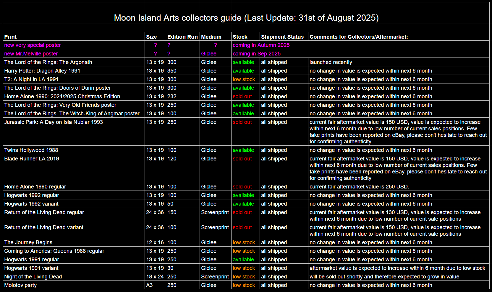Click edition run '350' for Diagon Alley

172,71
